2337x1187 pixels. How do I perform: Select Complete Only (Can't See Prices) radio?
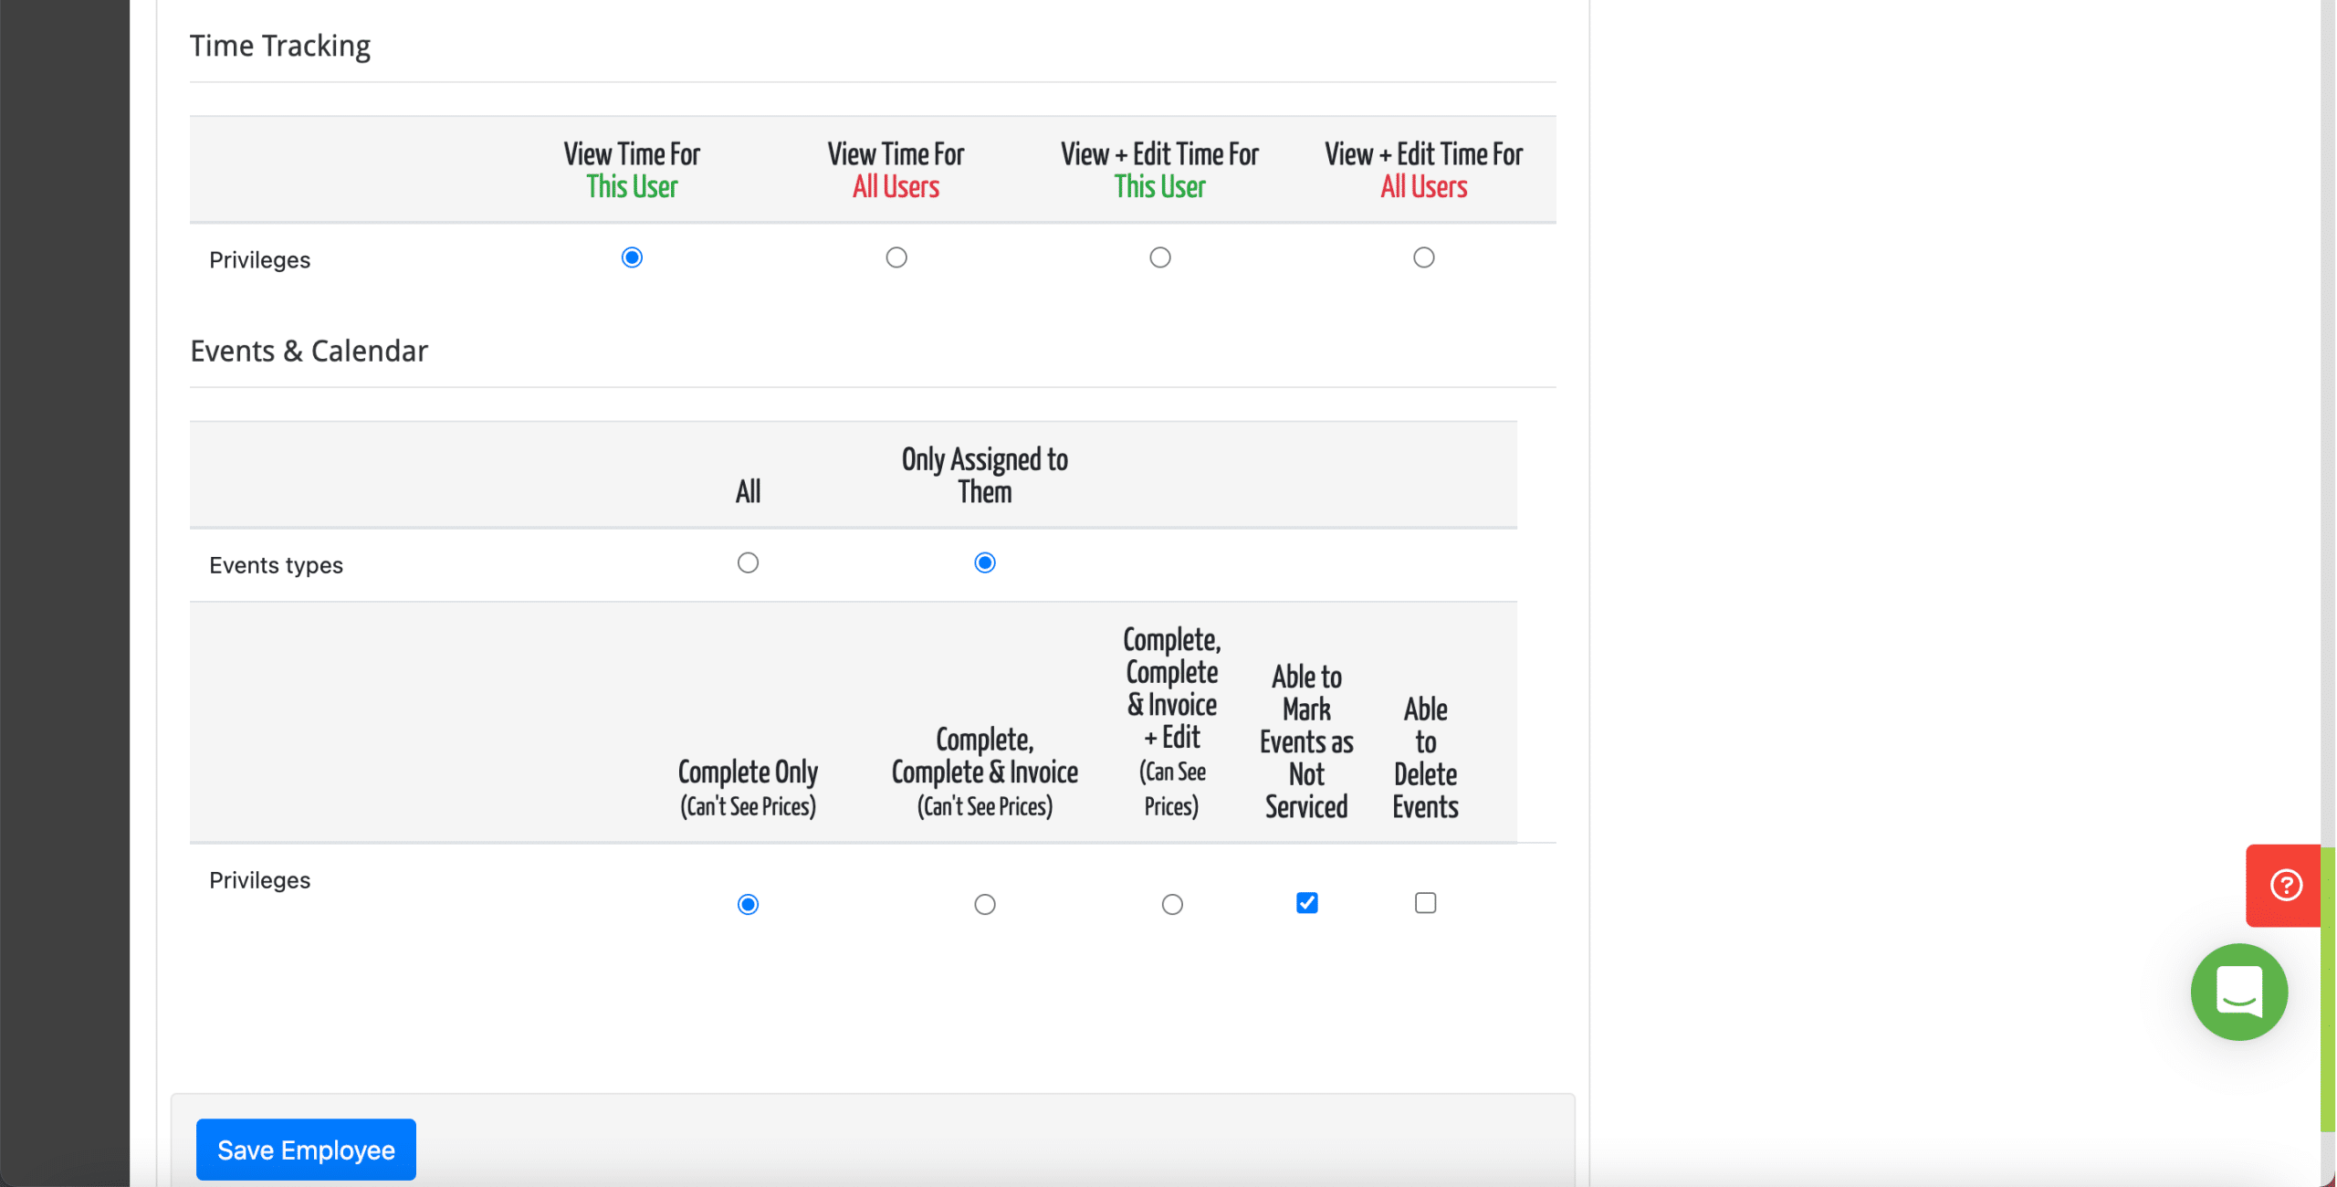tap(748, 904)
